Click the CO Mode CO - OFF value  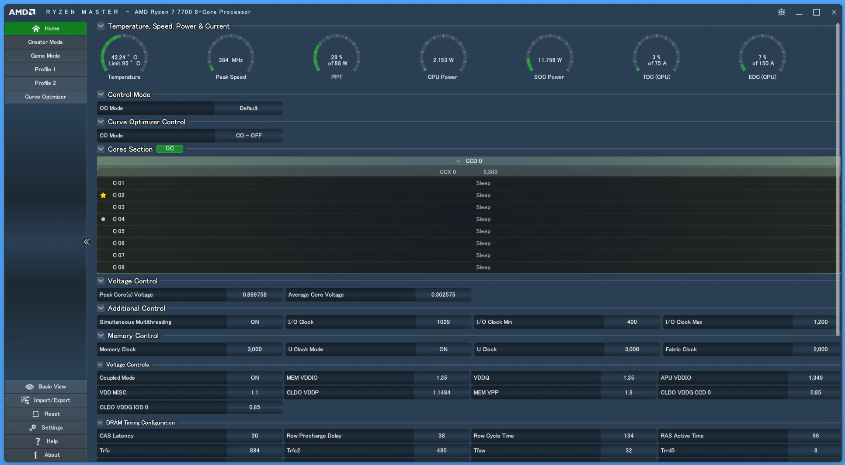pyautogui.click(x=249, y=136)
